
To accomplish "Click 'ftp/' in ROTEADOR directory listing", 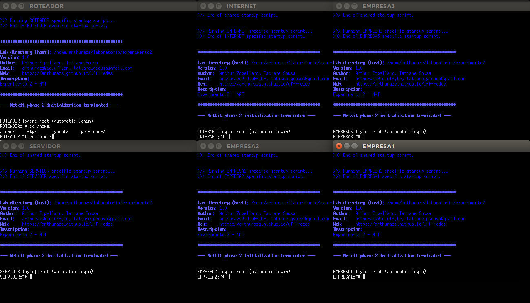I will click(x=32, y=132).
